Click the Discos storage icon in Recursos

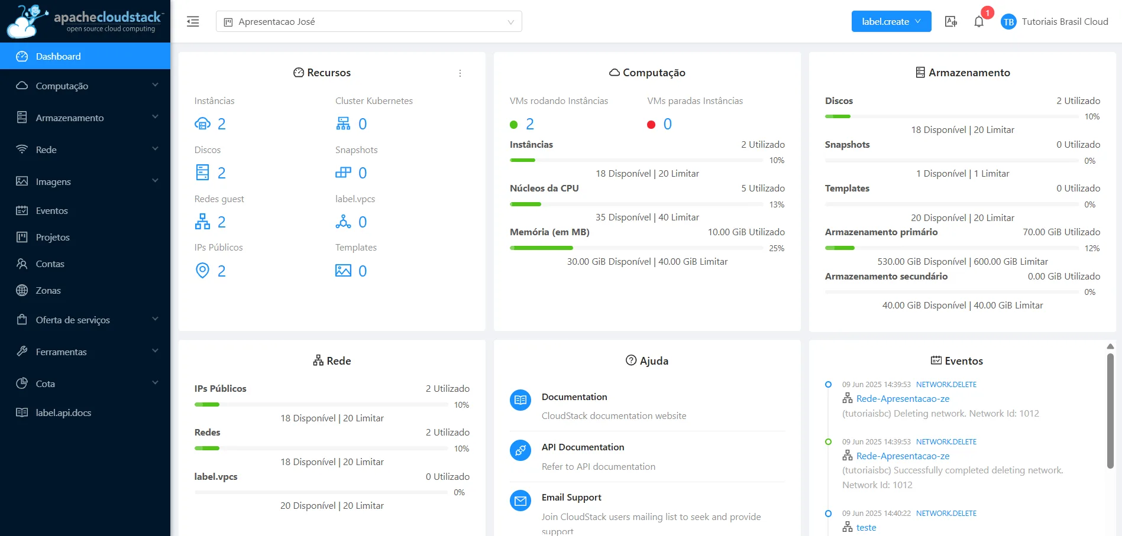click(x=202, y=173)
